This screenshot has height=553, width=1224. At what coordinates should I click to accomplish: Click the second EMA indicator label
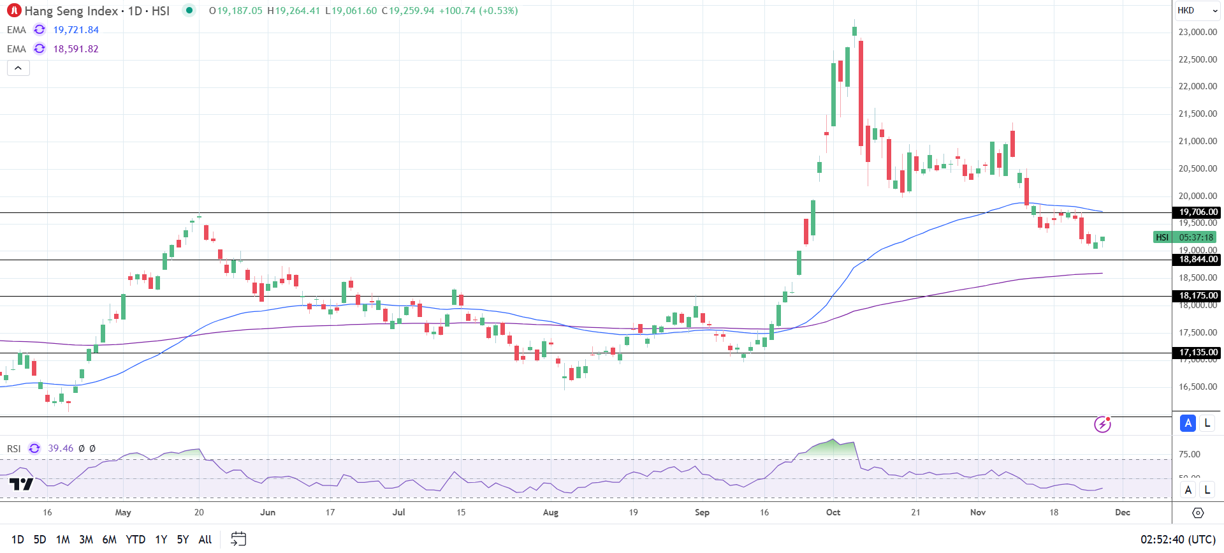(x=17, y=49)
